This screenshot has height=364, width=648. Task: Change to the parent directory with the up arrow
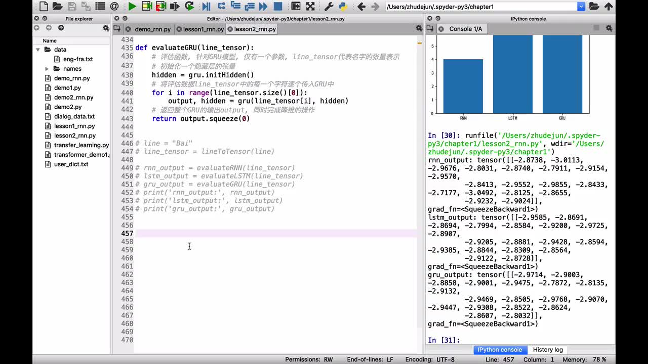(609, 7)
